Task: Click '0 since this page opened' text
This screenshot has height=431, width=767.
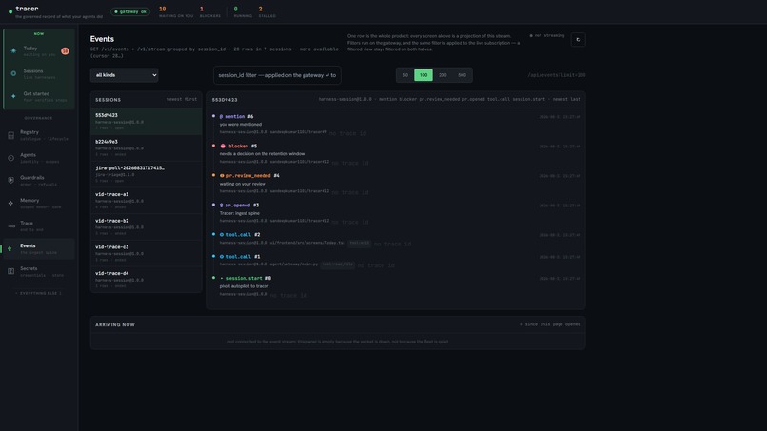Action: pyautogui.click(x=550, y=324)
